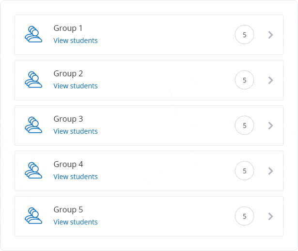Click the Group 5 title text
The height and width of the screenshot is (251, 298).
coord(68,210)
